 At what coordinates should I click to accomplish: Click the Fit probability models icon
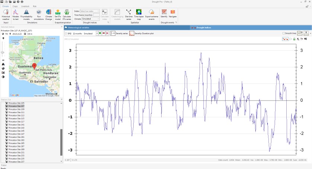26,12
